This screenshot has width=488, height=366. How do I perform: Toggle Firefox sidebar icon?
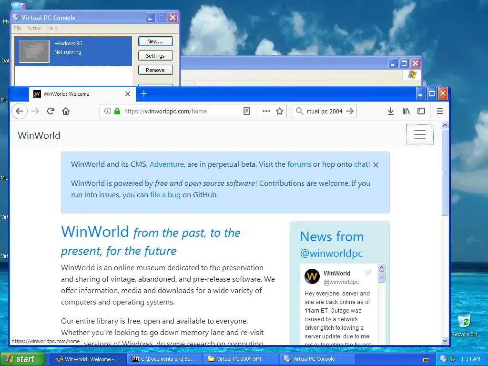(421, 111)
